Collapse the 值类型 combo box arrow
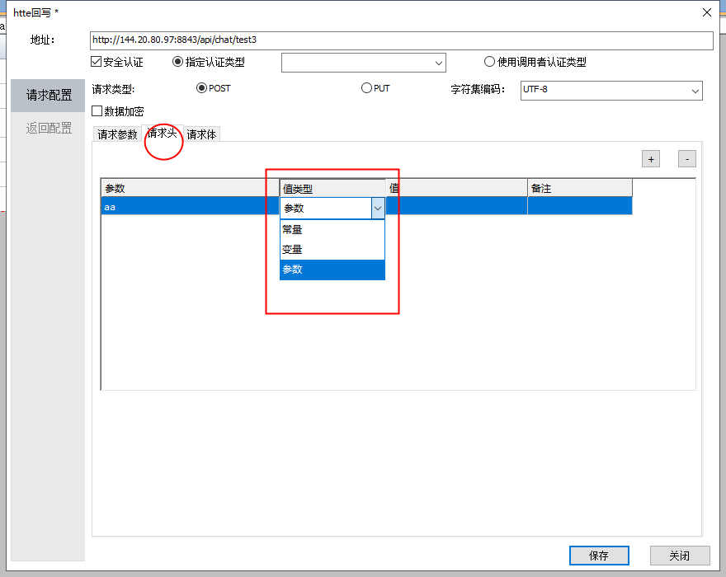This screenshot has width=726, height=577. [378, 209]
